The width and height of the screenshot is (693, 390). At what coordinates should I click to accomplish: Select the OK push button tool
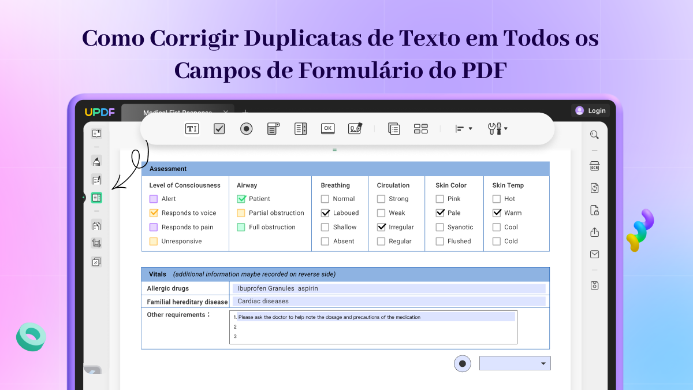point(327,128)
